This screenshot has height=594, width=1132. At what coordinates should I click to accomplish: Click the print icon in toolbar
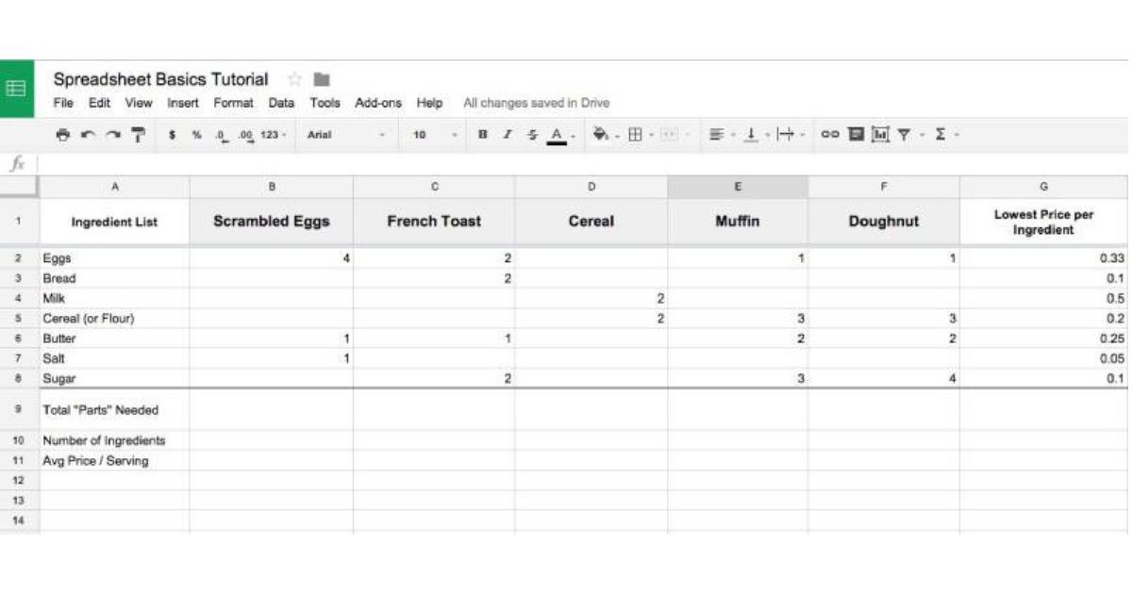coord(63,135)
